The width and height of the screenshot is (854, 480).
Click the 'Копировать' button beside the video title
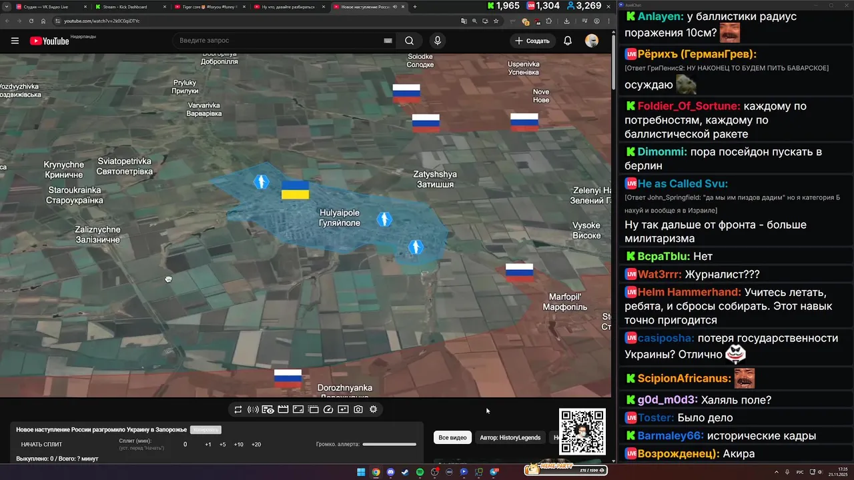tap(205, 430)
